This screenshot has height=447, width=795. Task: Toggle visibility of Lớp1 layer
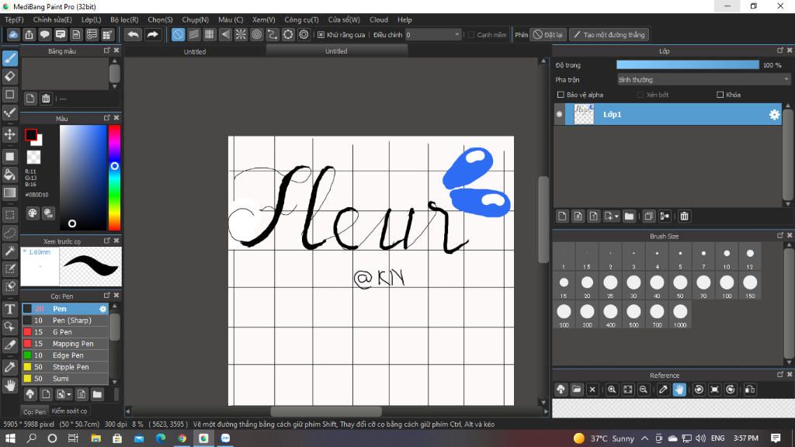(x=560, y=115)
